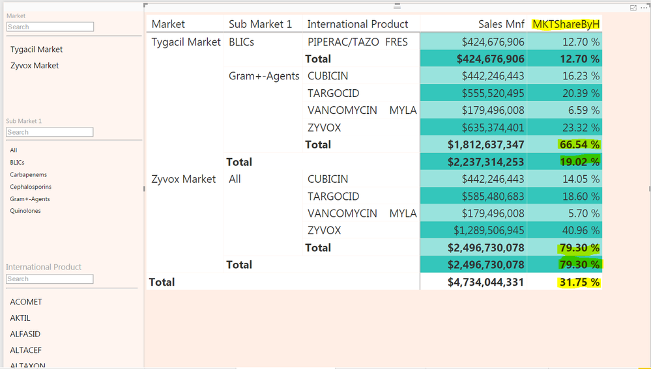Click the 18.60 % share value
Screen dimensions: 651x369
click(581, 197)
